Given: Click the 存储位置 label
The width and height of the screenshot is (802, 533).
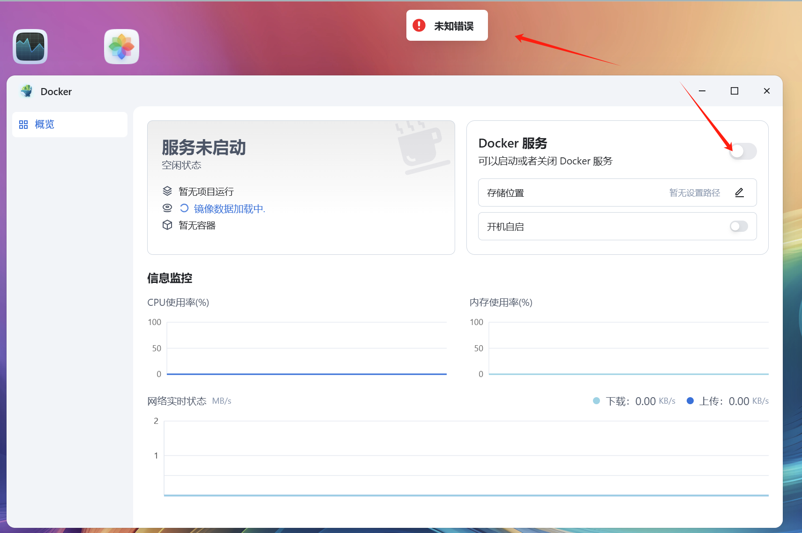Looking at the screenshot, I should (505, 192).
